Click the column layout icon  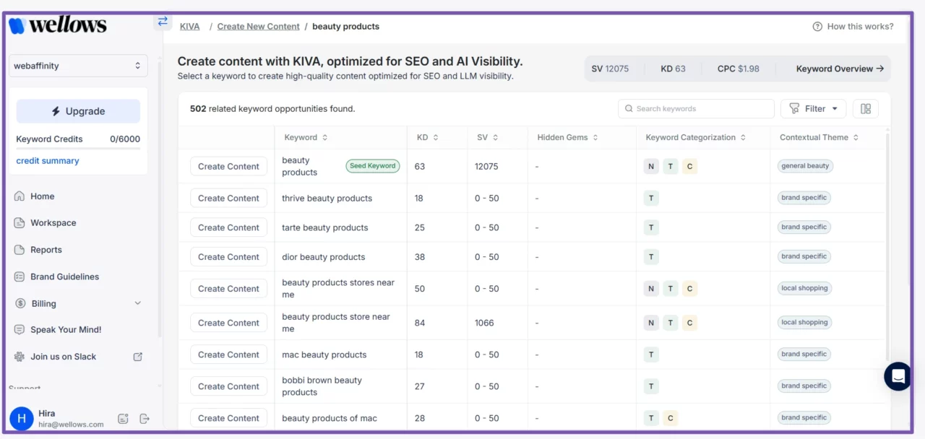[865, 109]
